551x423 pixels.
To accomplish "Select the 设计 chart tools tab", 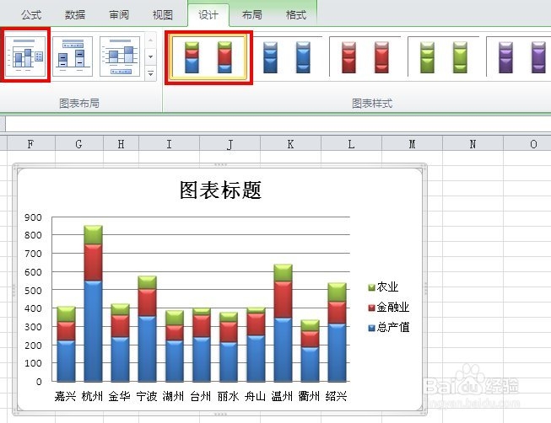I will point(208,15).
